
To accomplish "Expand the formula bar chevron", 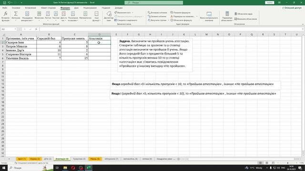I will click(x=303, y=29).
